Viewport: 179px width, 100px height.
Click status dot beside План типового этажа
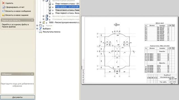[x=53, y=4]
